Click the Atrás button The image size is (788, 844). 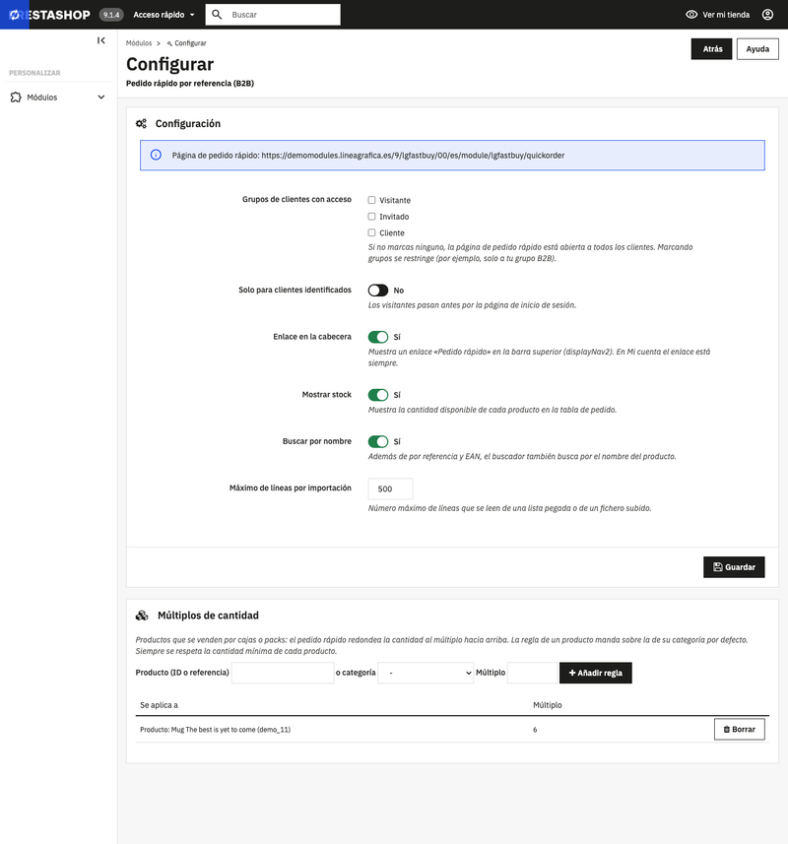(x=711, y=49)
